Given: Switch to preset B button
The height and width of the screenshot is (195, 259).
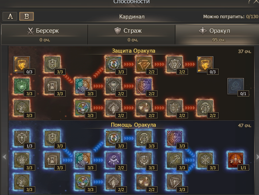Looking at the screenshot, I should [27, 16].
